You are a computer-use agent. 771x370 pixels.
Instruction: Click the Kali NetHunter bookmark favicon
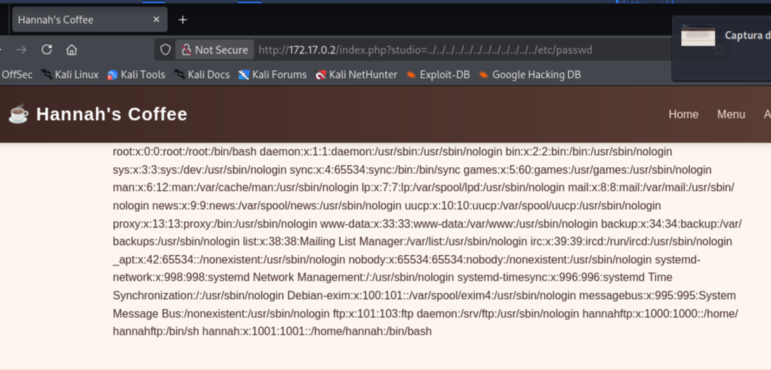point(321,74)
